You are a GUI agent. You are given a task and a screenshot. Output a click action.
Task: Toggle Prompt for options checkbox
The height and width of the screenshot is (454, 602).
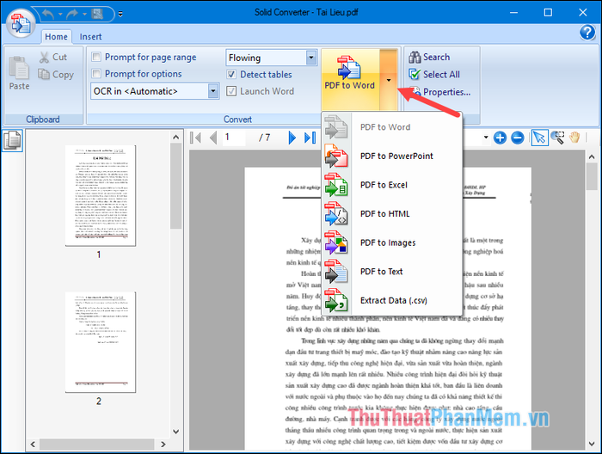[96, 73]
